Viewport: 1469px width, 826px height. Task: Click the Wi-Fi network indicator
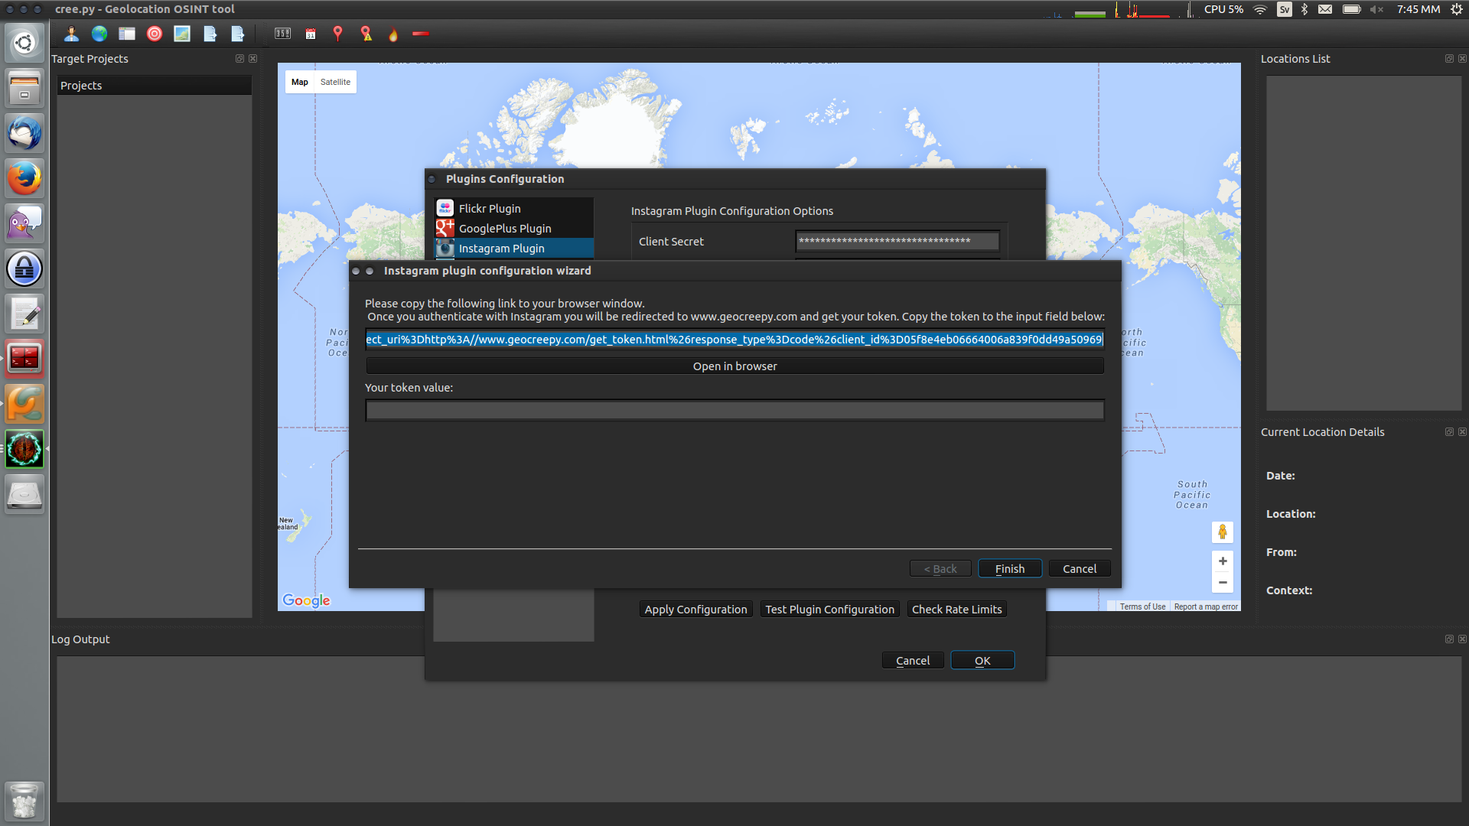1261,9
